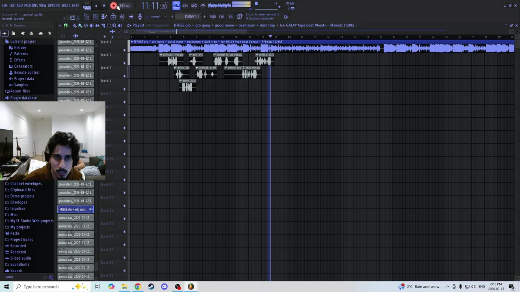520x292 pixels.
Task: Click the Shift modifier button
Action: pos(213,17)
